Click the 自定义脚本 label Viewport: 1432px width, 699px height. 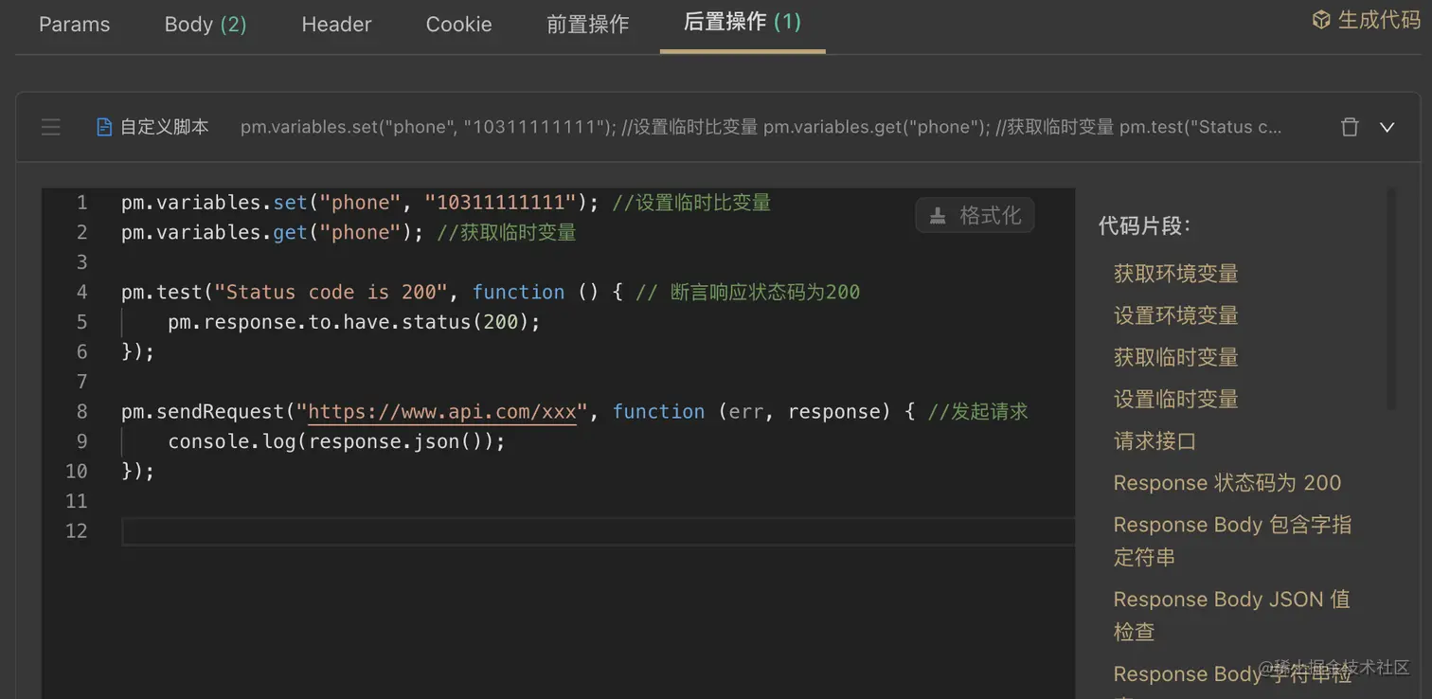pos(164,127)
